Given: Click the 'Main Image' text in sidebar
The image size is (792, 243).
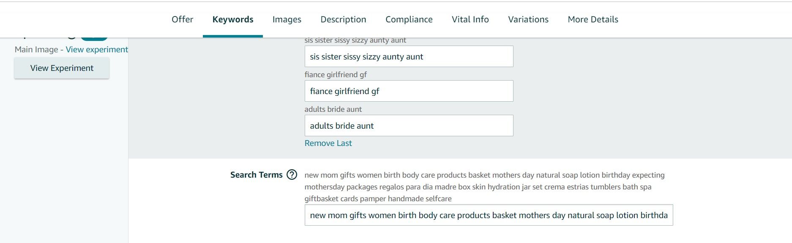Looking at the screenshot, I should click(36, 49).
